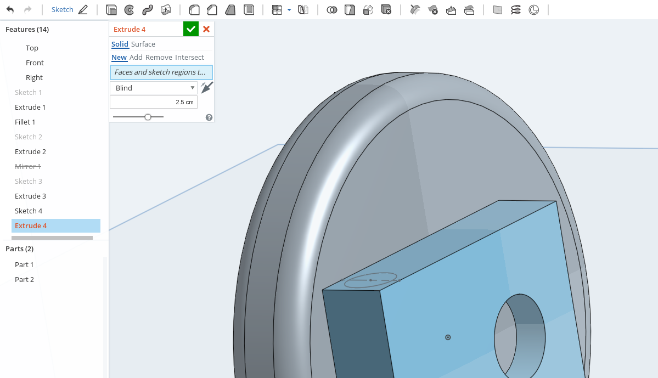Open the Blind end type dropdown
Viewport: 658px width, 378px height.
click(154, 88)
